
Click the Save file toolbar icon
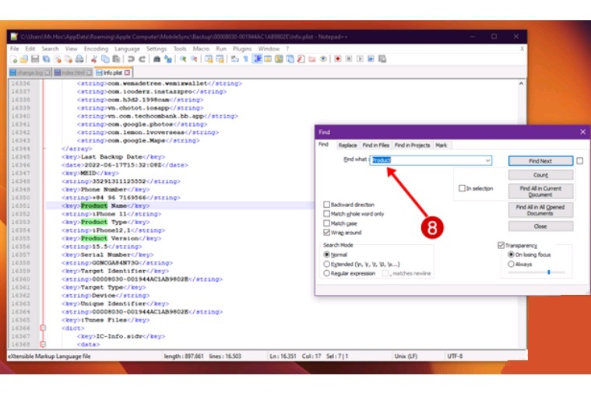coord(35,59)
